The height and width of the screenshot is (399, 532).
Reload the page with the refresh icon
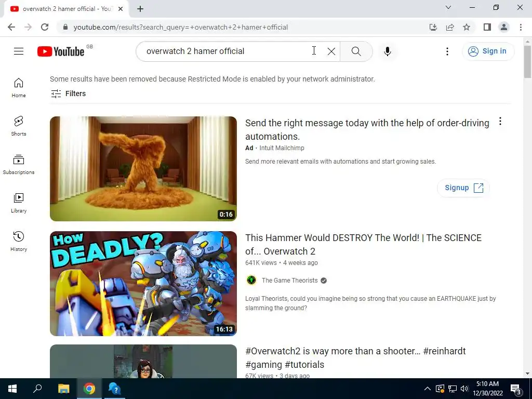pos(45,27)
